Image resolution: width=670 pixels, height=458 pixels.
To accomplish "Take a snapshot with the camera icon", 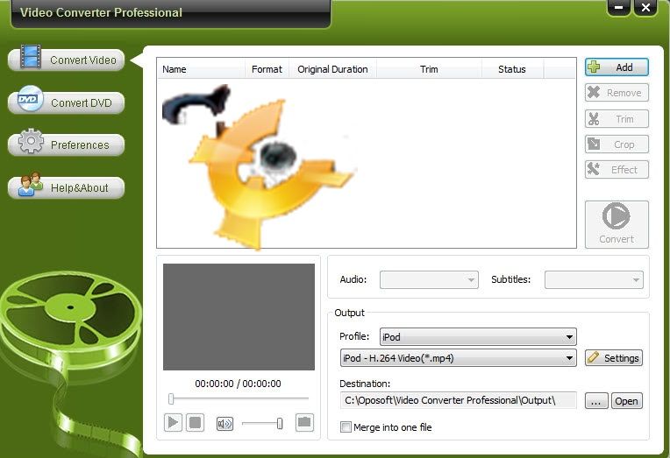I will click(304, 423).
